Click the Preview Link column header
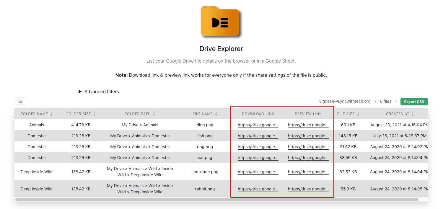The image size is (443, 209). tap(308, 114)
